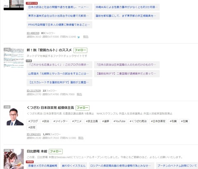Open article 「日本の政治は日本国籍の人のためだけ
Viewport: 198px width, 169px height.
point(127,65)
